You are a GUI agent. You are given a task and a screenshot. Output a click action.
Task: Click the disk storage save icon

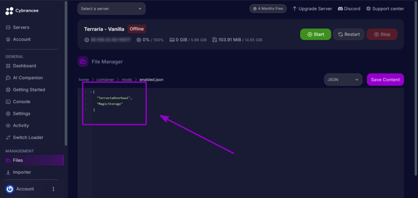click(215, 40)
